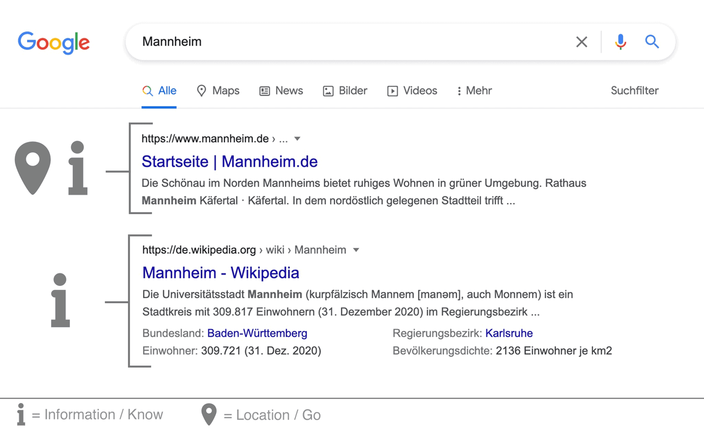Expand the dropdown arrow next to Wikipedia URL

click(356, 250)
